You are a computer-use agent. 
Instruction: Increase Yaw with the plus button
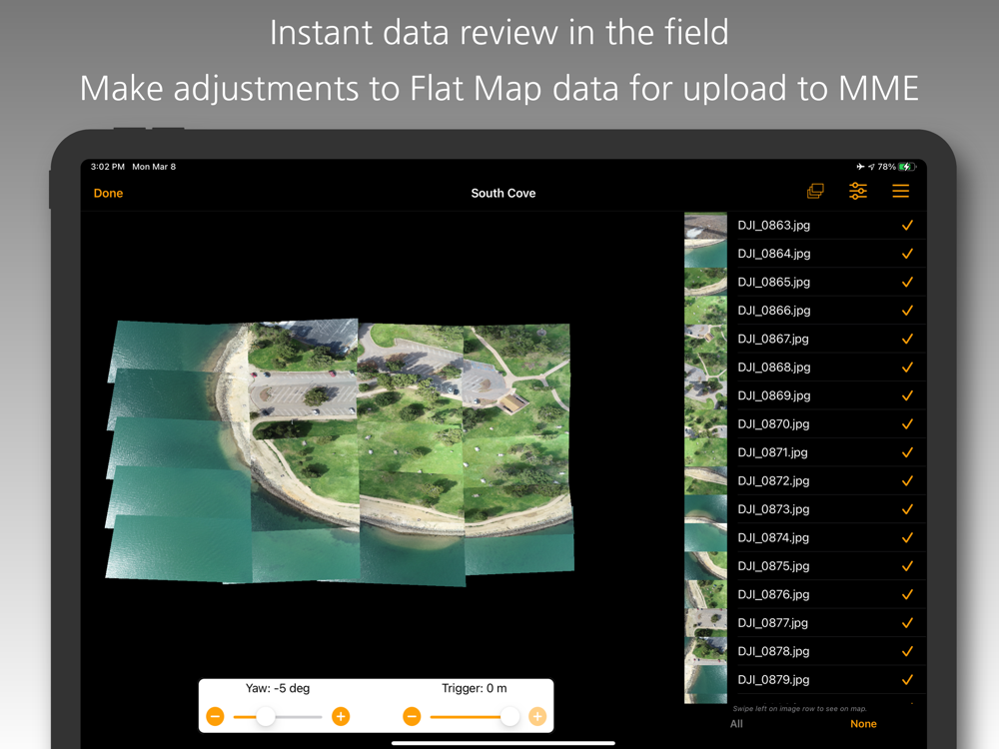[341, 716]
